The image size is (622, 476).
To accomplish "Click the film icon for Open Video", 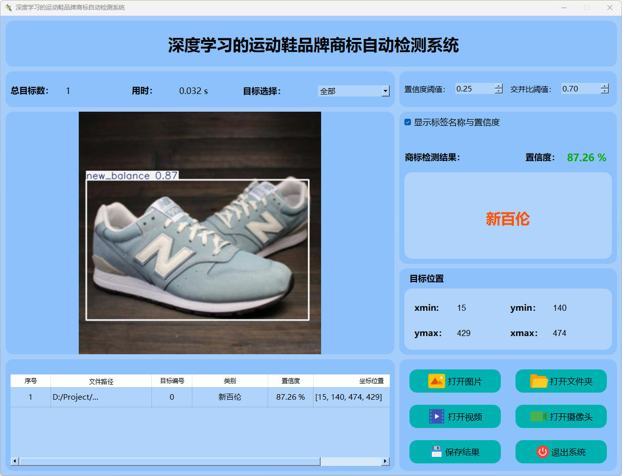I will 436,416.
